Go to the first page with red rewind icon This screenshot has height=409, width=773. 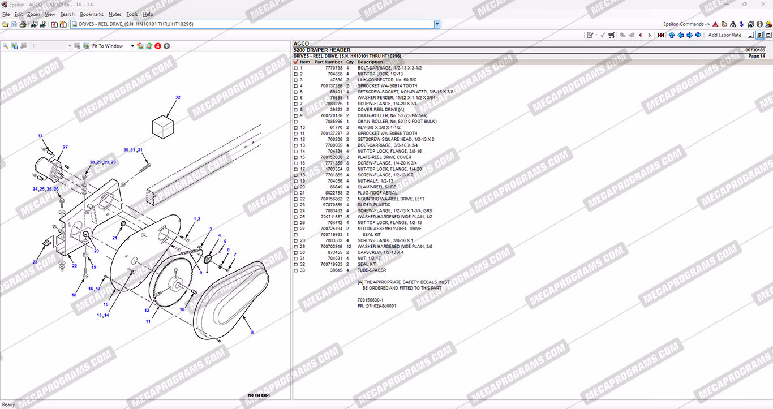pyautogui.click(x=661, y=35)
